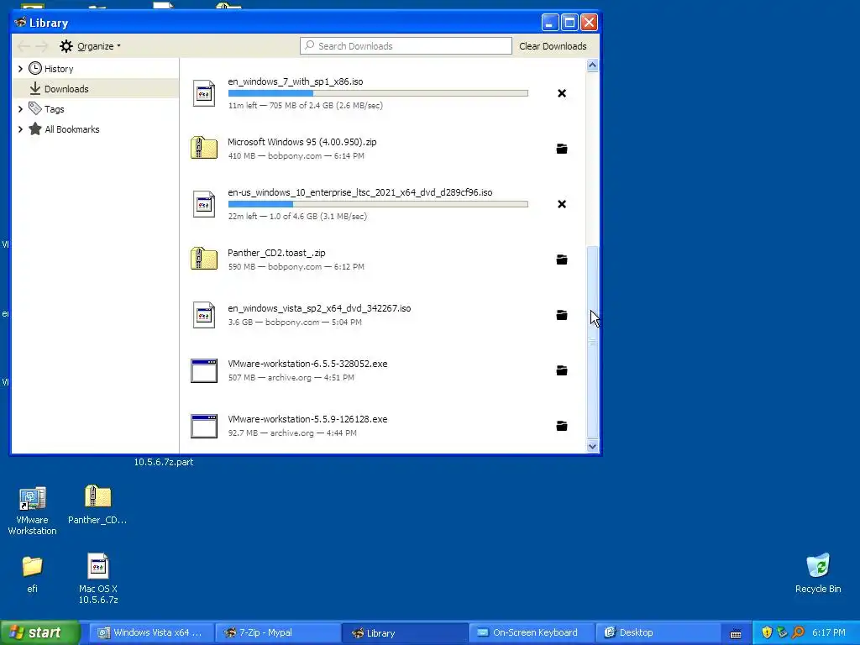Select '22m left — 1.0 of 4.6 GB' status text
This screenshot has height=645, width=860.
[x=298, y=216]
